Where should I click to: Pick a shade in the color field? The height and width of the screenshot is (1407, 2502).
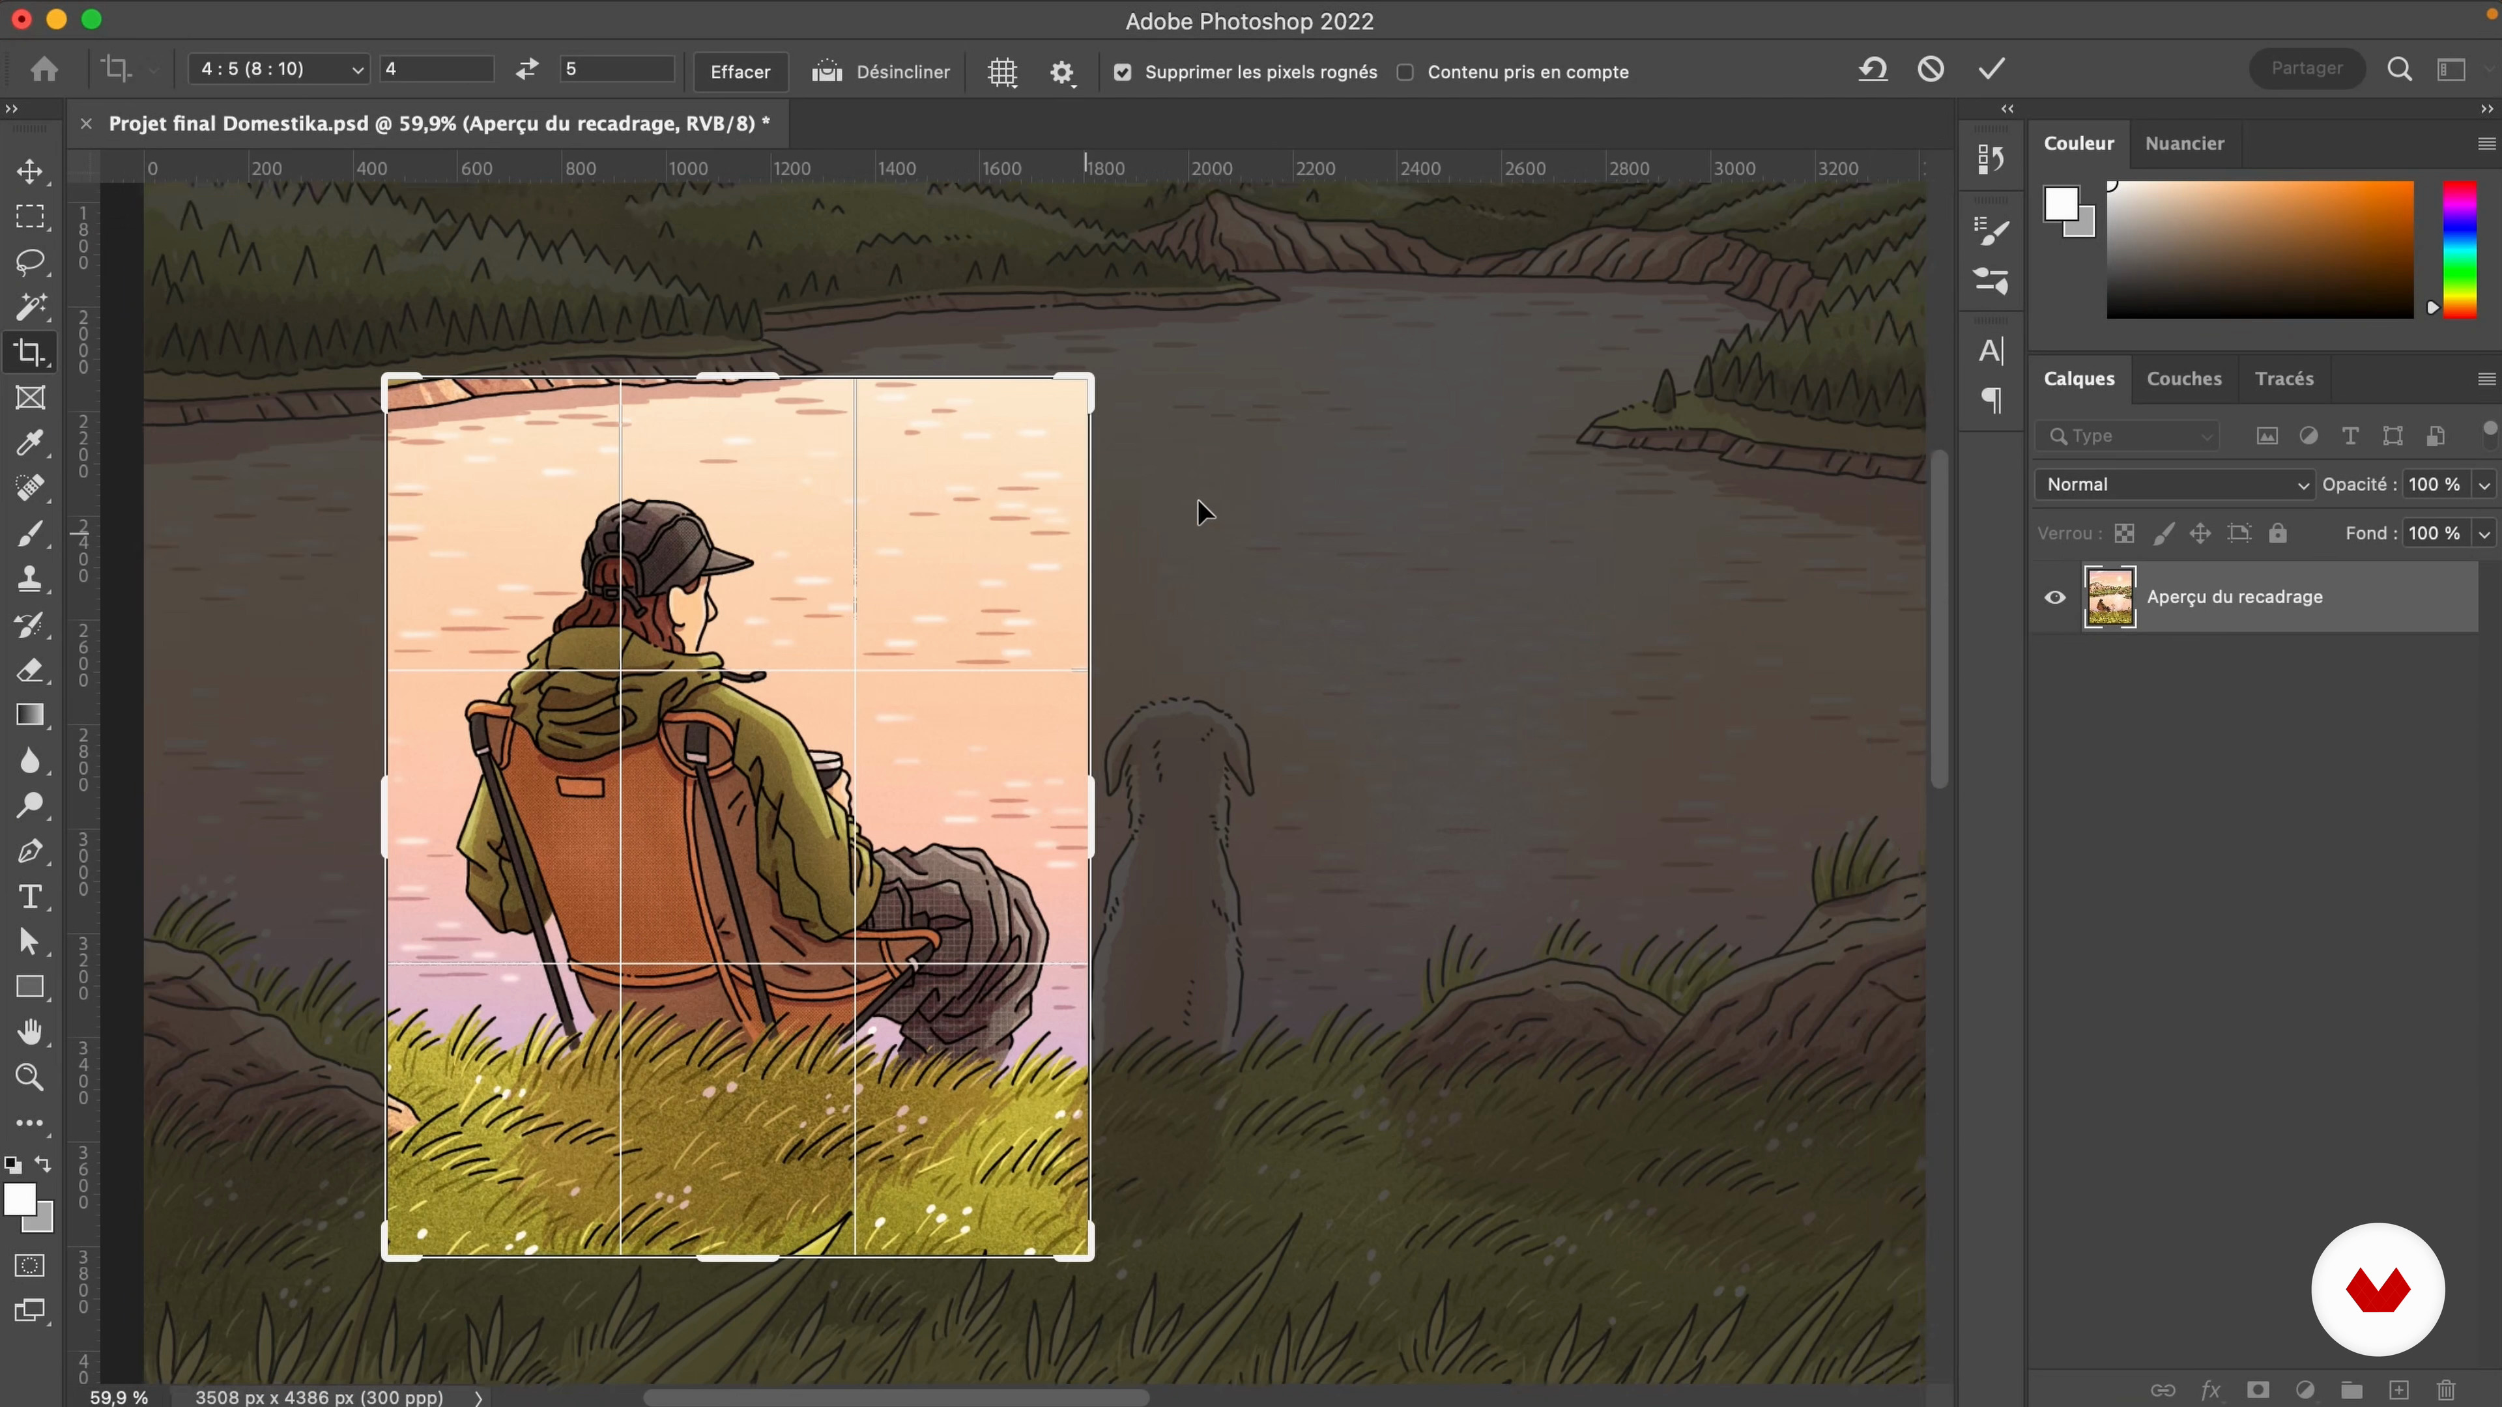[2259, 249]
